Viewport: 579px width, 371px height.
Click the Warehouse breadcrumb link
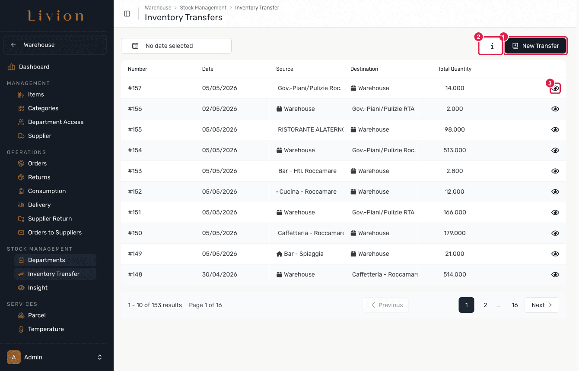point(158,8)
